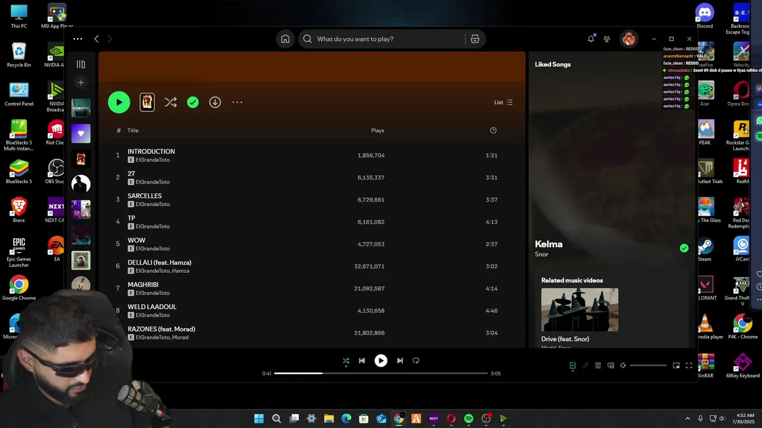Toggle the Now Playing view icon

coord(573,366)
